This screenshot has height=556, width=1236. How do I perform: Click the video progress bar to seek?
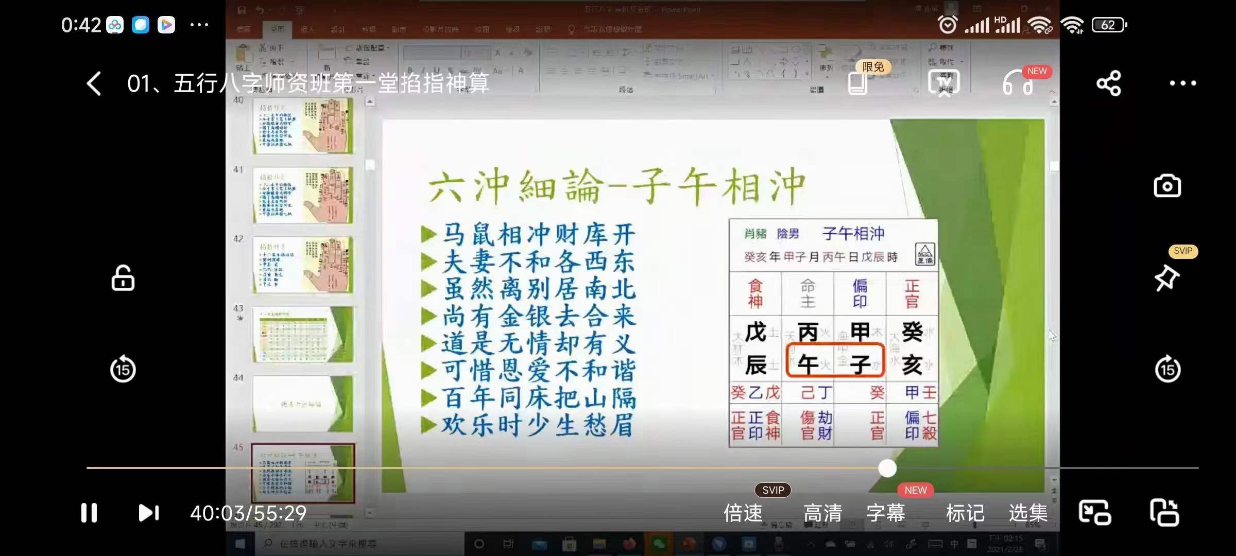(618, 468)
